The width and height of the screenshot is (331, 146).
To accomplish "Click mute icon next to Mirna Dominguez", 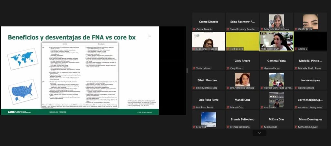I will click(x=295, y=127).
